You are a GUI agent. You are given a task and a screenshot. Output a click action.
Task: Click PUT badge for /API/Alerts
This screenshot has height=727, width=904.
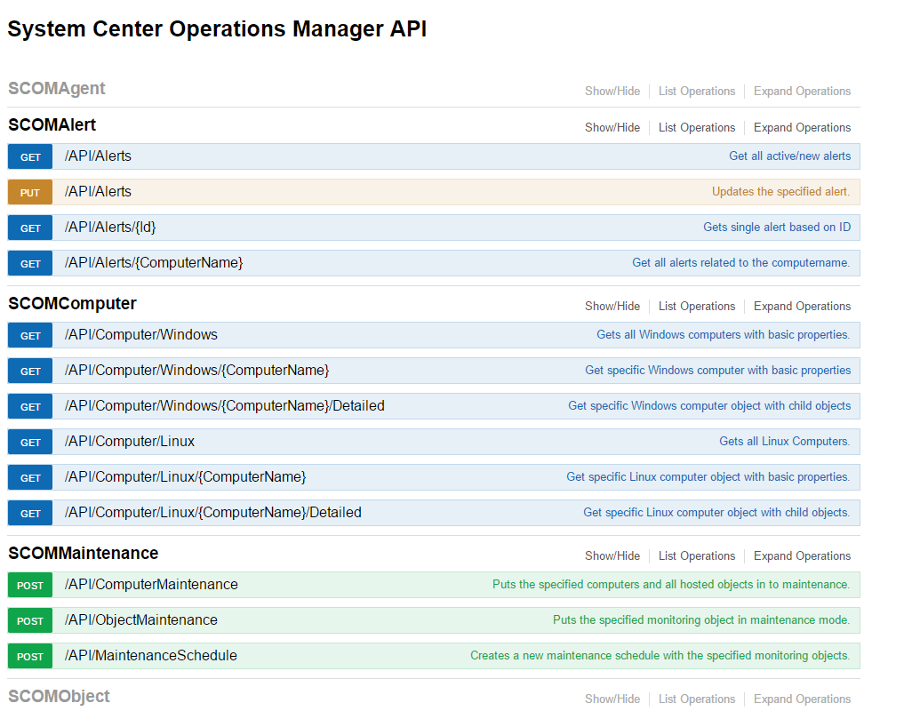30,193
